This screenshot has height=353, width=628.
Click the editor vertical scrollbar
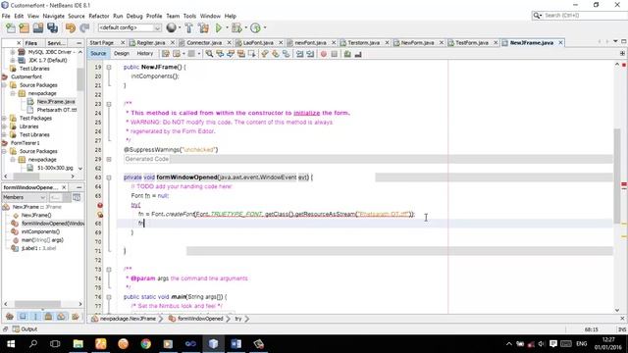pyautogui.click(x=617, y=176)
